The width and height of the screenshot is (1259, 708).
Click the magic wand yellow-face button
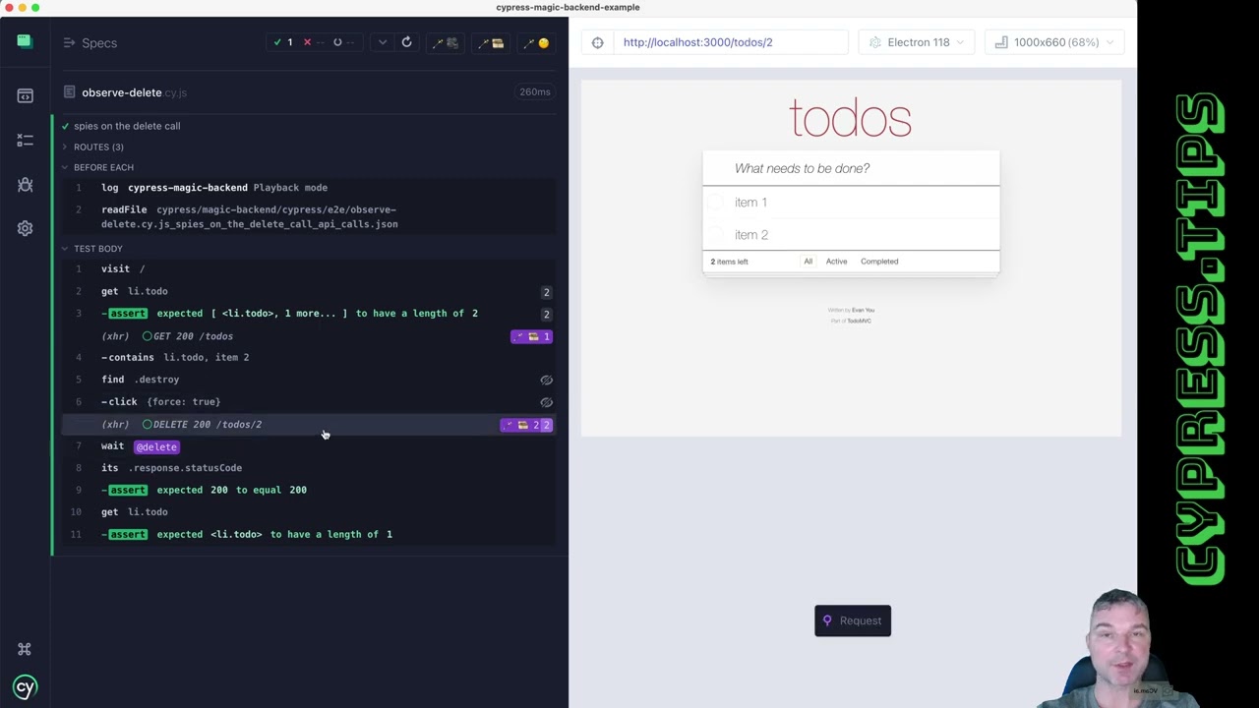(537, 42)
